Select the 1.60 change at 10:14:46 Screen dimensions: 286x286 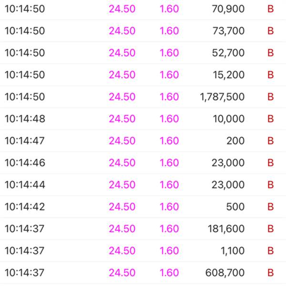click(169, 163)
